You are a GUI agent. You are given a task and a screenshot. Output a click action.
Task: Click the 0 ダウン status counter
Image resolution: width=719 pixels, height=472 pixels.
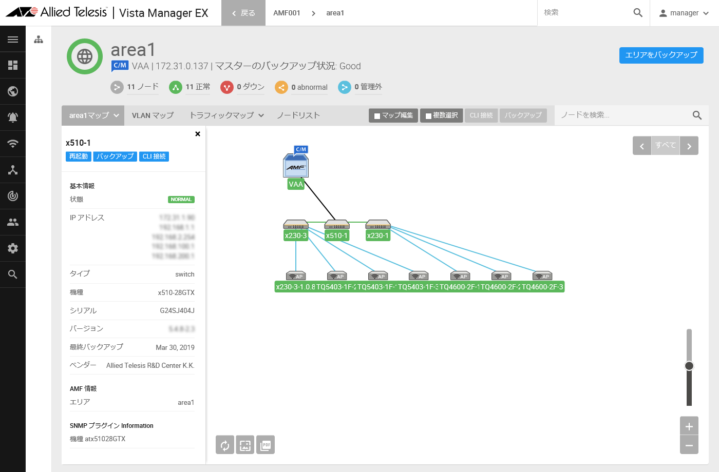coord(242,87)
